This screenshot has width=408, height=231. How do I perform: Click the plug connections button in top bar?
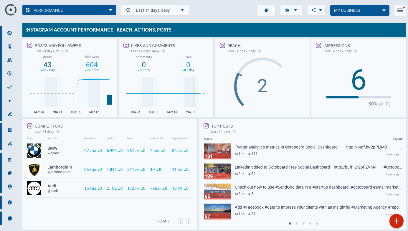click(266, 10)
